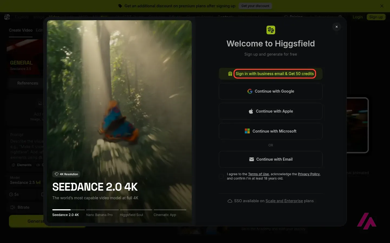Show the Cinematic App slide
The height and width of the screenshot is (243, 390).
(x=165, y=215)
